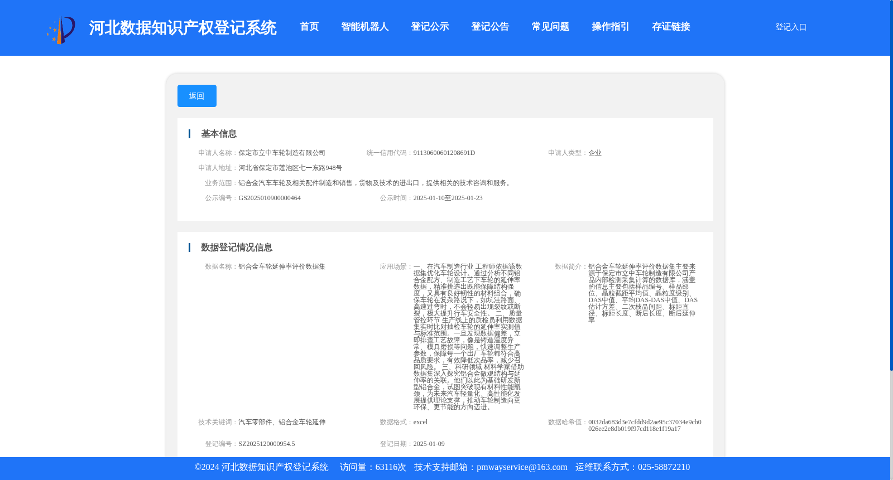Image resolution: width=893 pixels, height=480 pixels.
Task: Select the 应用场景 paragraph text
Action: 468,337
